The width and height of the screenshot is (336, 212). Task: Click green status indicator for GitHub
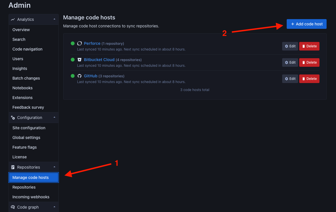coord(73,76)
